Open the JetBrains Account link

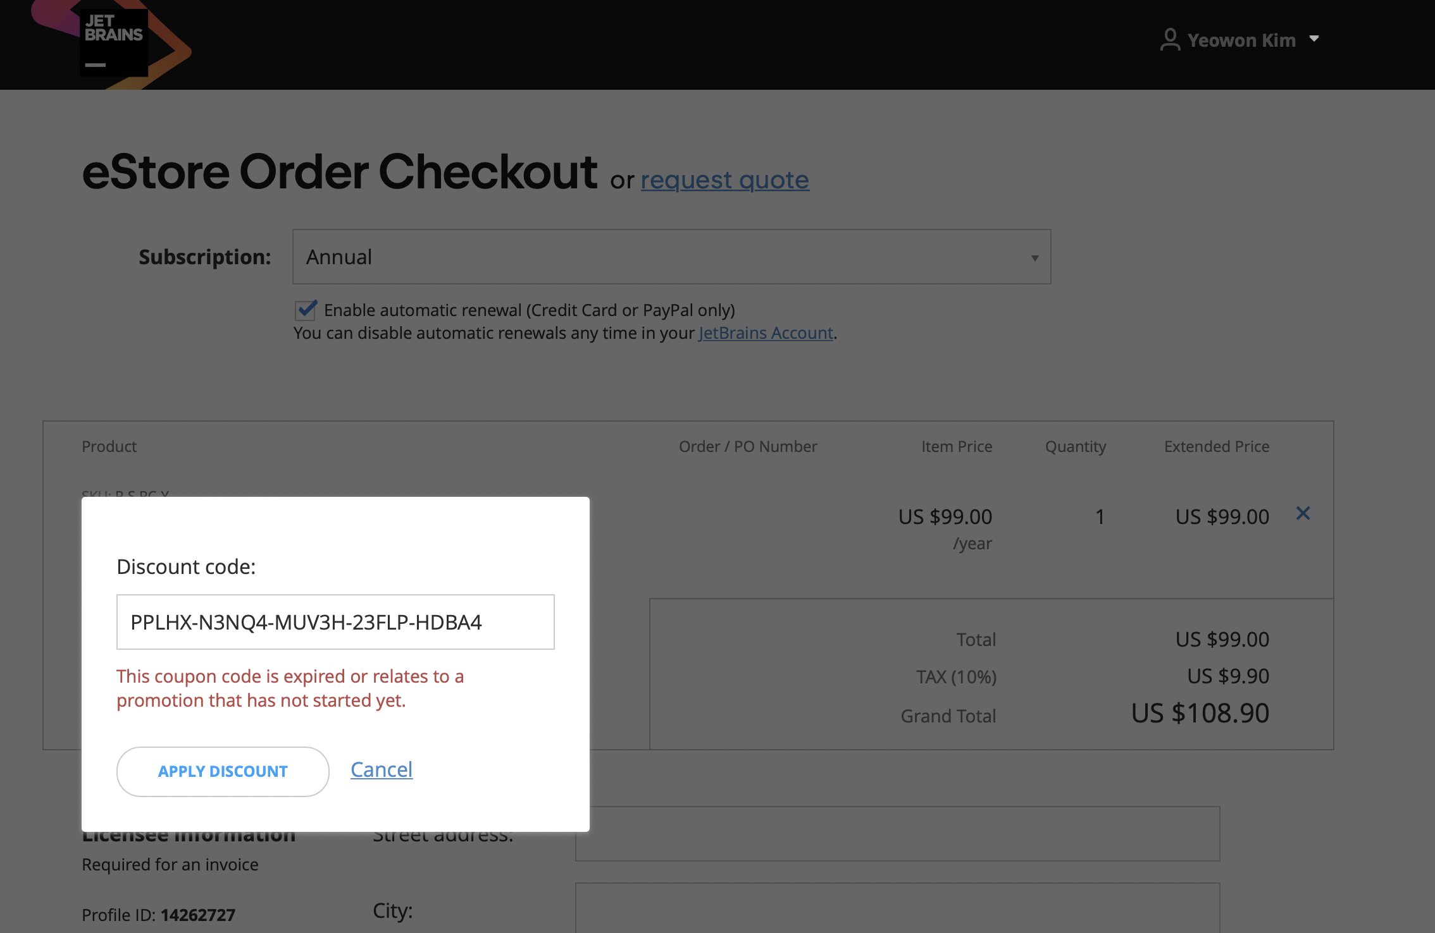766,333
